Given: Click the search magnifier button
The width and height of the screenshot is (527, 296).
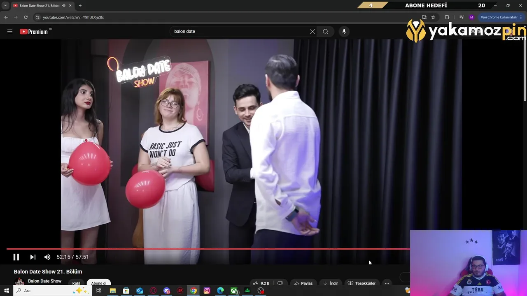Looking at the screenshot, I should click(x=325, y=31).
